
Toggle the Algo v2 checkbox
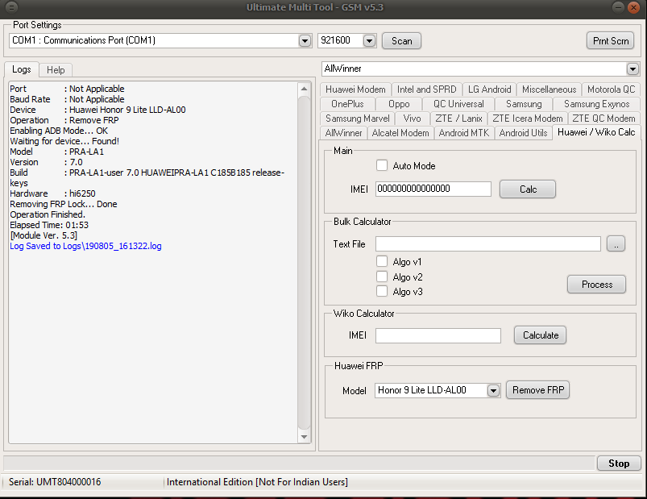pos(382,277)
